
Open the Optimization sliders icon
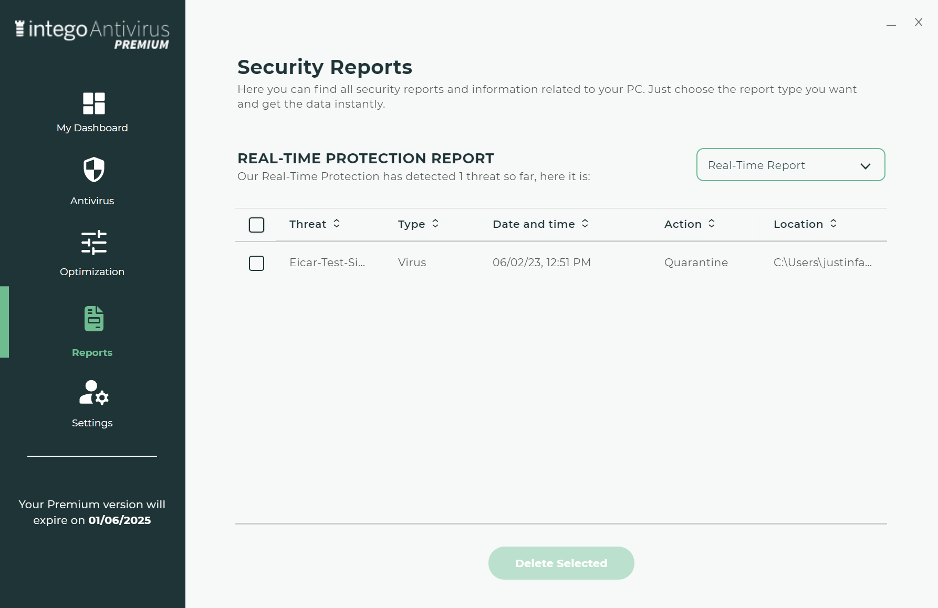coord(94,243)
